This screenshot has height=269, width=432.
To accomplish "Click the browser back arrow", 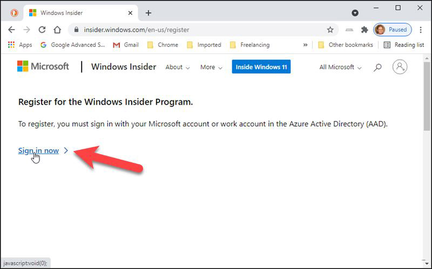I will click(x=11, y=30).
